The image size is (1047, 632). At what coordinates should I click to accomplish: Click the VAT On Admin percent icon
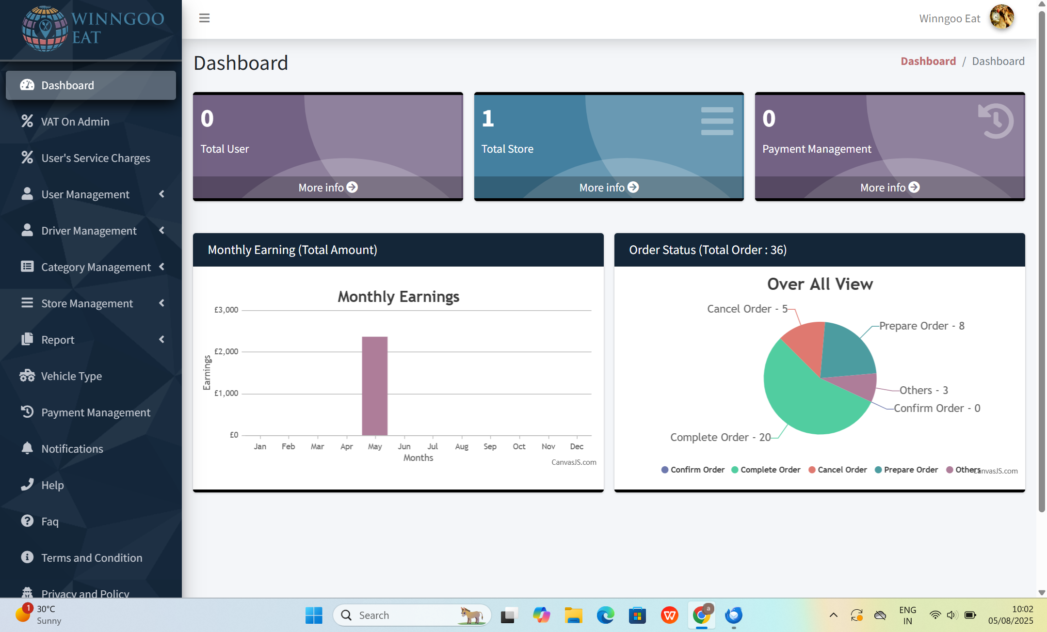click(x=27, y=121)
